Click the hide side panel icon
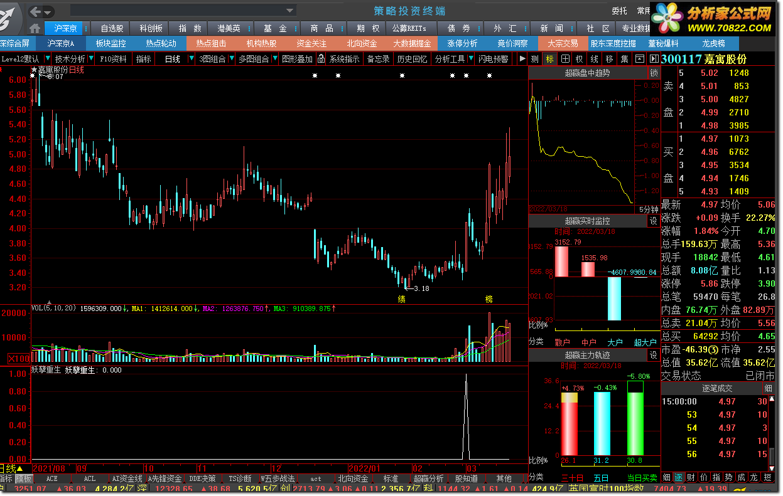The width and height of the screenshot is (783, 496). [x=653, y=59]
